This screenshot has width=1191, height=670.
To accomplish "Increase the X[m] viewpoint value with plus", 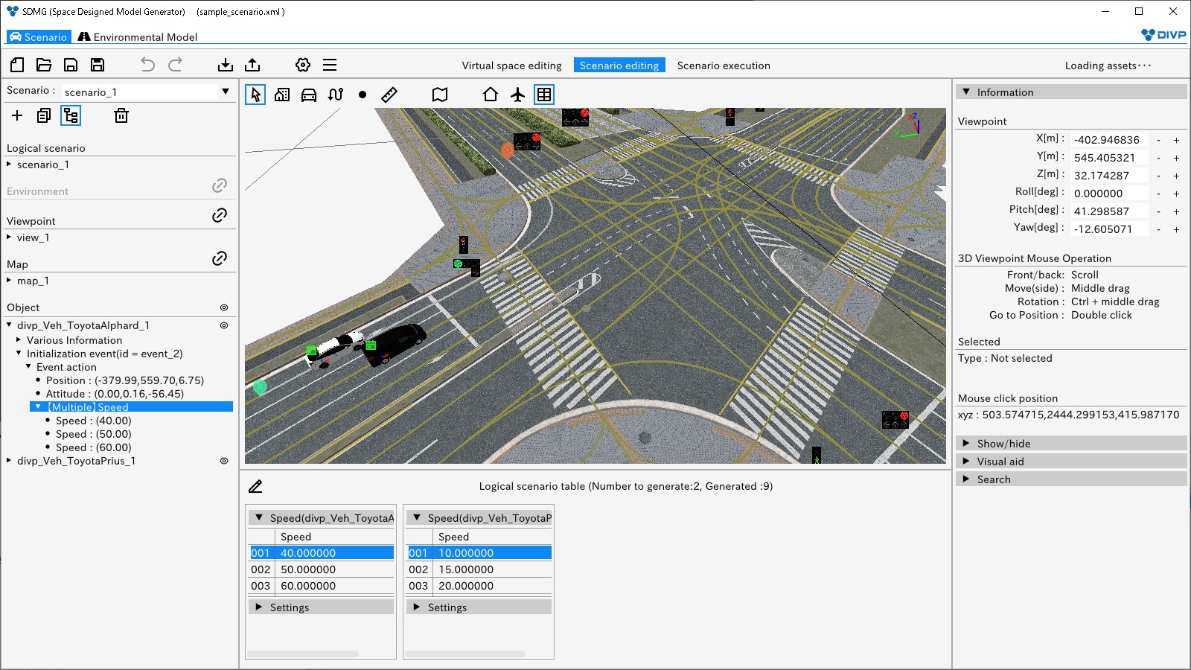I will pyautogui.click(x=1176, y=140).
